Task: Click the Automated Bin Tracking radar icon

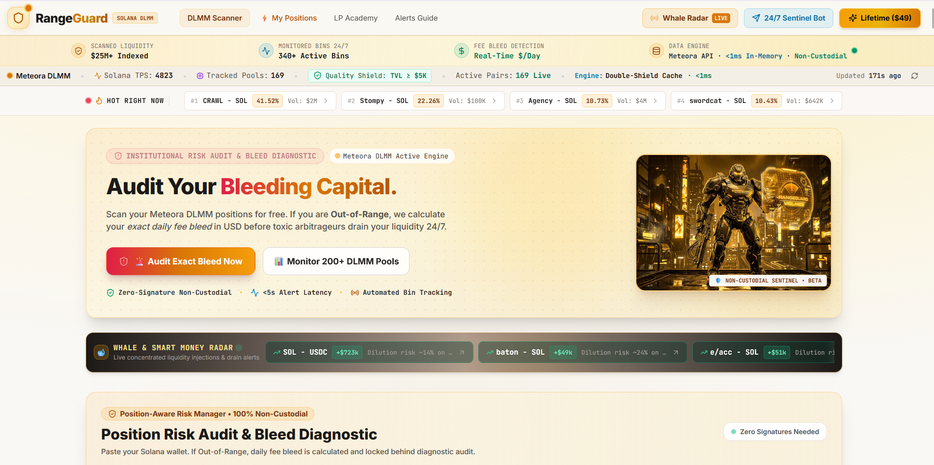Action: pos(355,292)
